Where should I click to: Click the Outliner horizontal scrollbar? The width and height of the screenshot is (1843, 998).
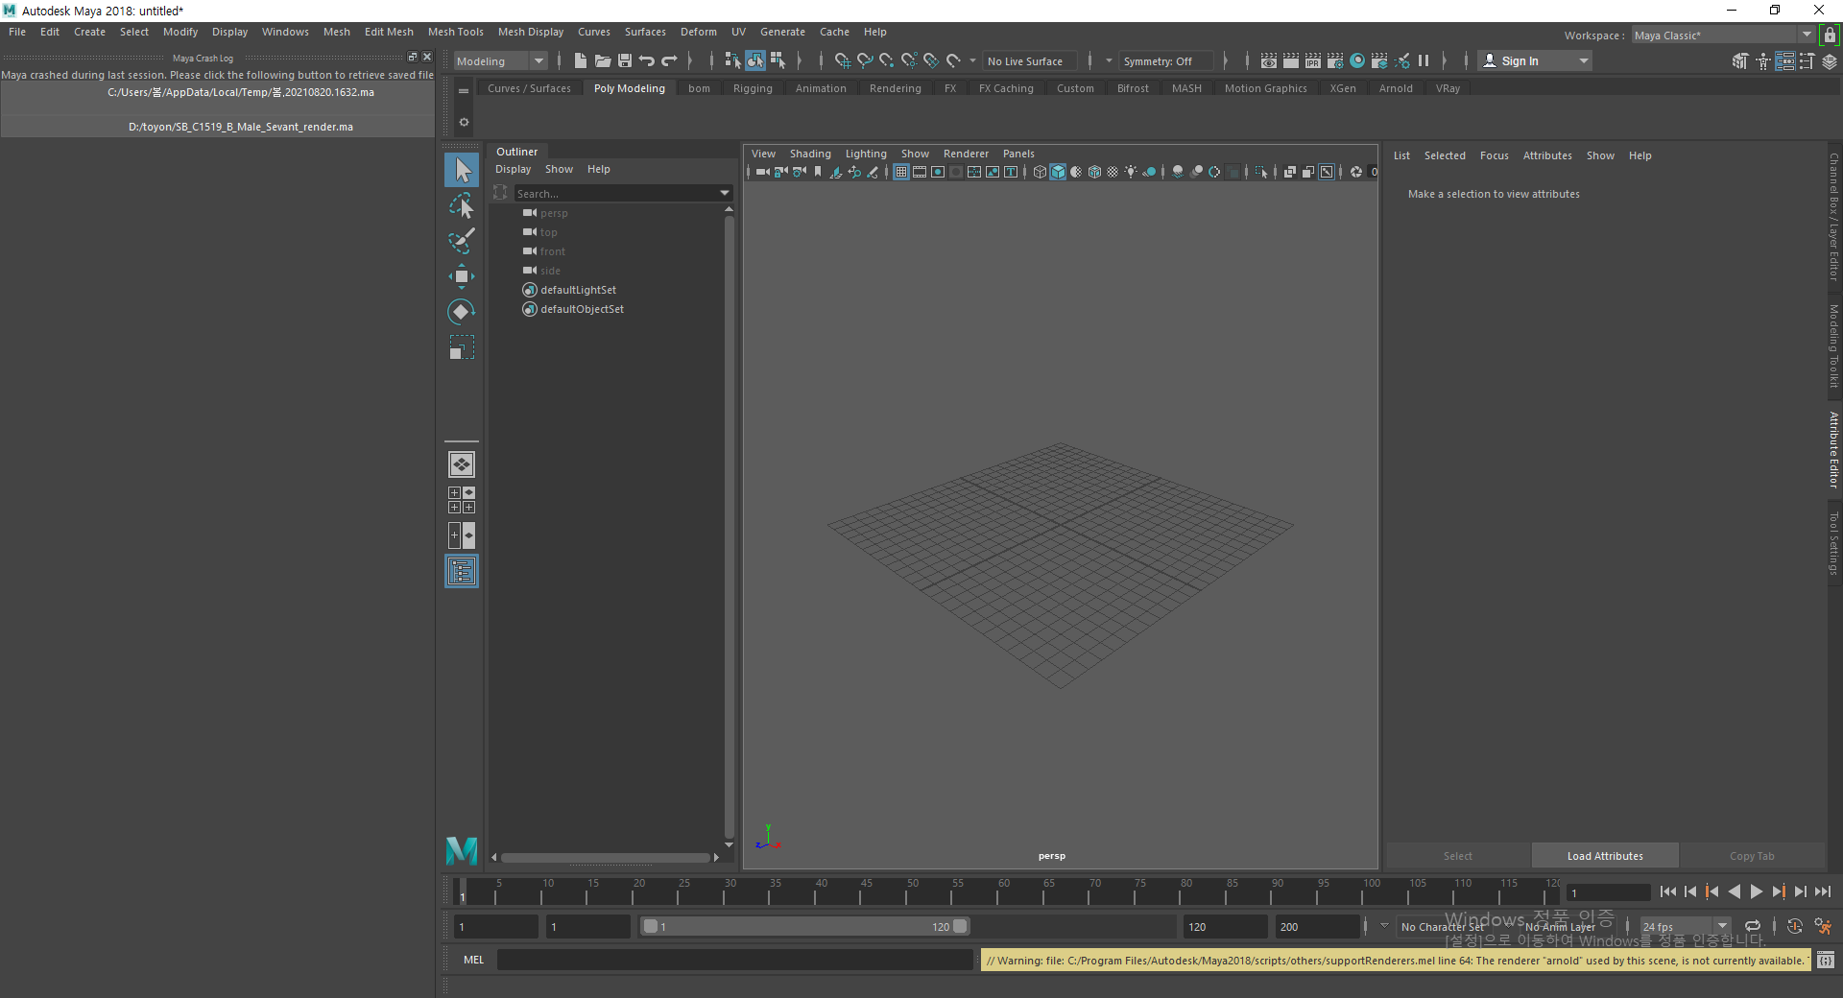click(x=605, y=858)
